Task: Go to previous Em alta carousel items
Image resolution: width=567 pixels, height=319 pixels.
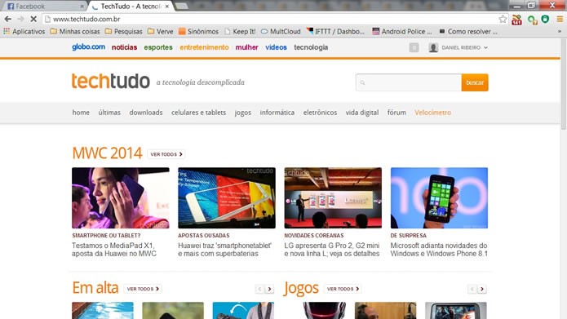Action: tap(259, 289)
